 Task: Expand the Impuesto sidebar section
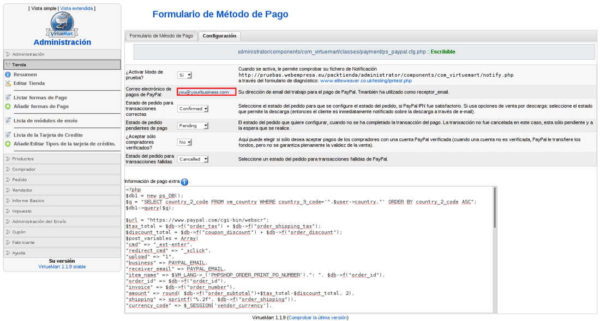point(62,211)
